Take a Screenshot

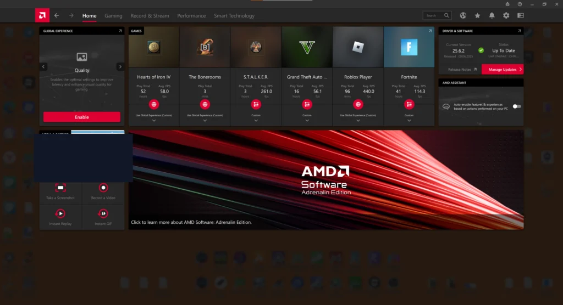60,191
